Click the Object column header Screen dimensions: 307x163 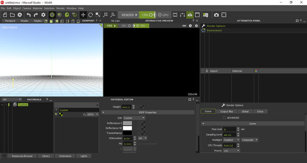pos(220,71)
